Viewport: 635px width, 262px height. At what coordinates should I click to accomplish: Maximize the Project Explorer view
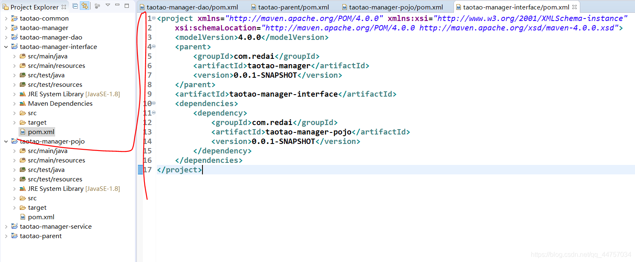coord(127,5)
